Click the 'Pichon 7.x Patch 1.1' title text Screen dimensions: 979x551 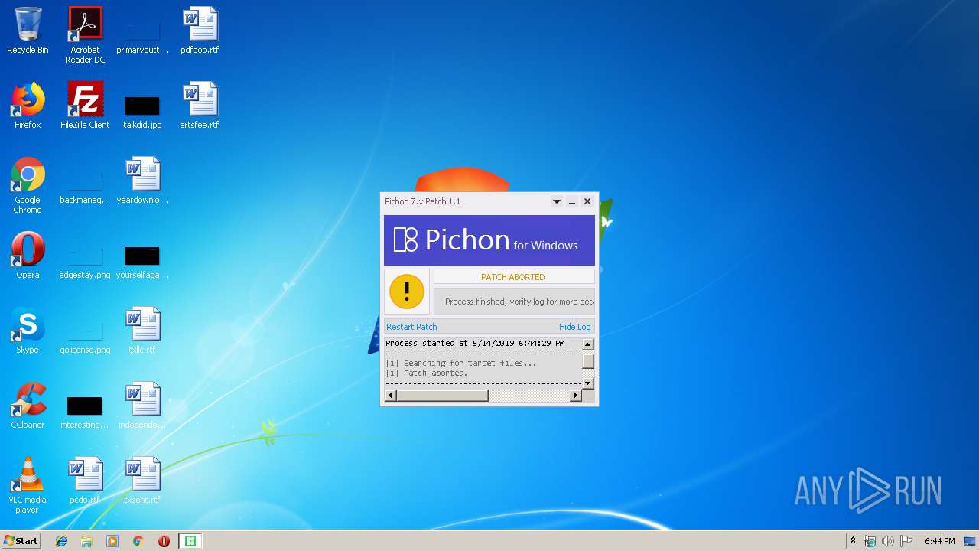[422, 201]
